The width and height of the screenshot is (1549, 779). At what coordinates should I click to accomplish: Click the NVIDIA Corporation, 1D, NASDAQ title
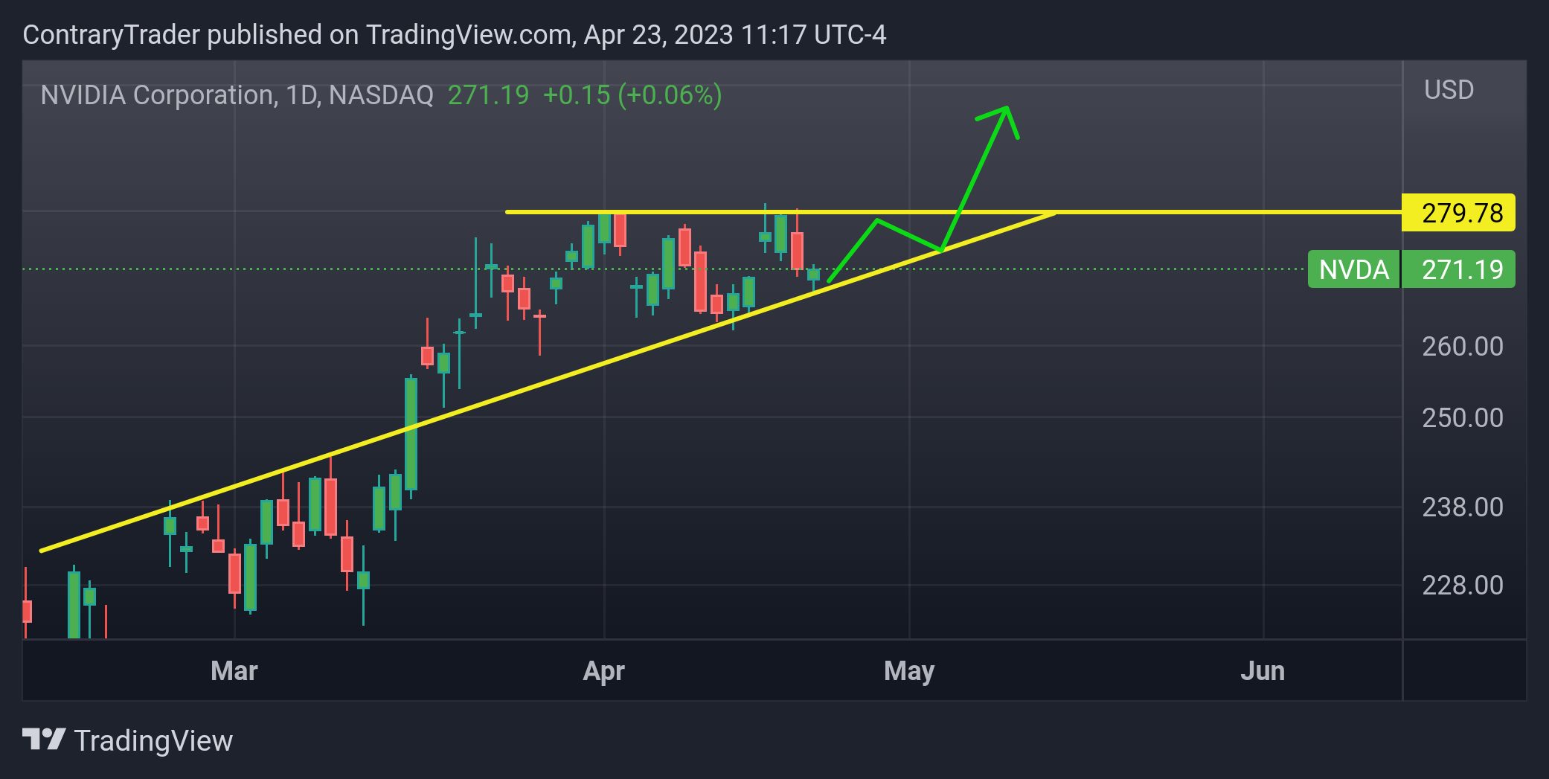coord(237,95)
